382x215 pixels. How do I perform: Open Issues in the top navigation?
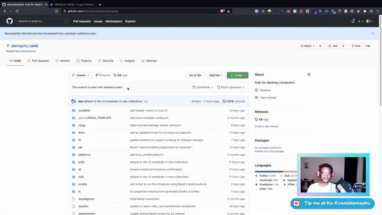(x=98, y=21)
